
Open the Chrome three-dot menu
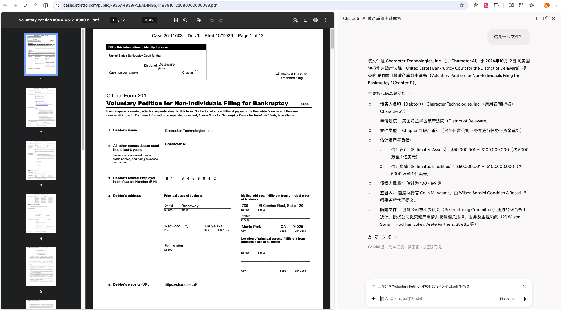click(557, 5)
